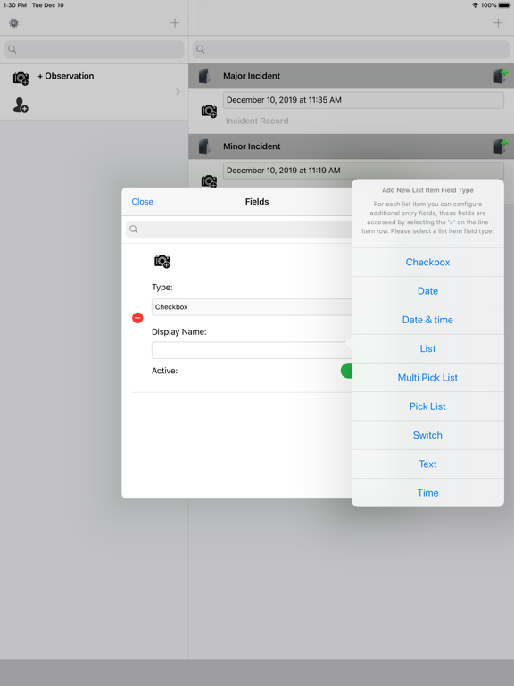The width and height of the screenshot is (514, 686).
Task: Click the December 10 11:19 AM date field
Action: click(x=364, y=171)
